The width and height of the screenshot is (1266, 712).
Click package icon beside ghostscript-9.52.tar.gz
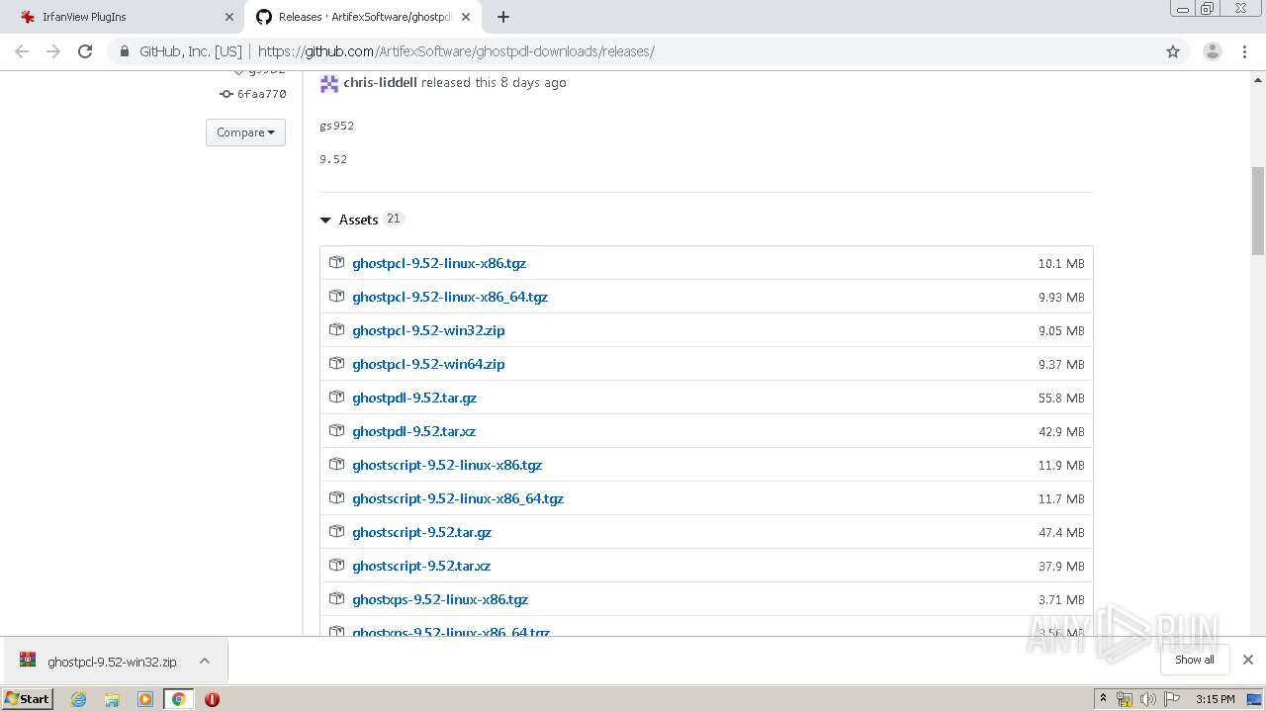point(336,532)
